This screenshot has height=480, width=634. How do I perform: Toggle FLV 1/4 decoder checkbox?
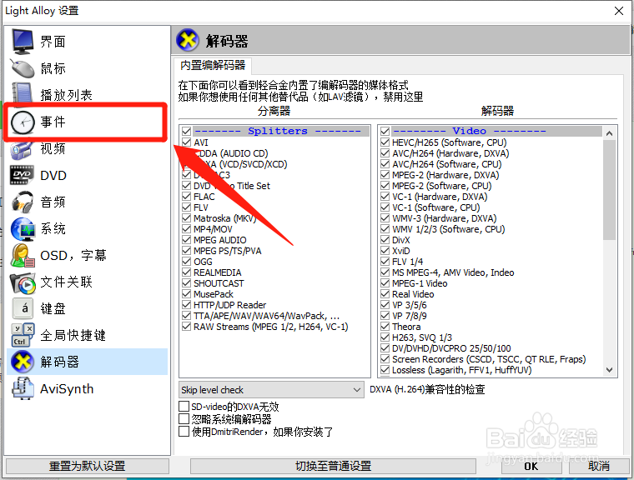385,262
